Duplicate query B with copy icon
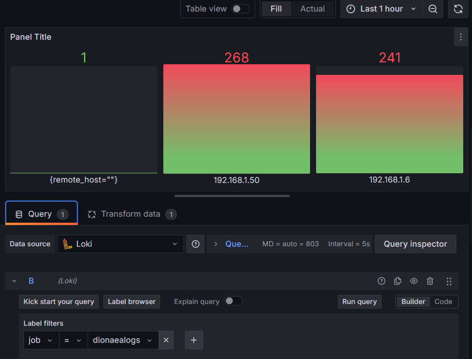The height and width of the screenshot is (359, 472). 398,281
